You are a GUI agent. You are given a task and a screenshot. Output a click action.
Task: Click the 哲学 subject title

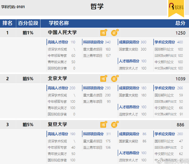(97, 6)
